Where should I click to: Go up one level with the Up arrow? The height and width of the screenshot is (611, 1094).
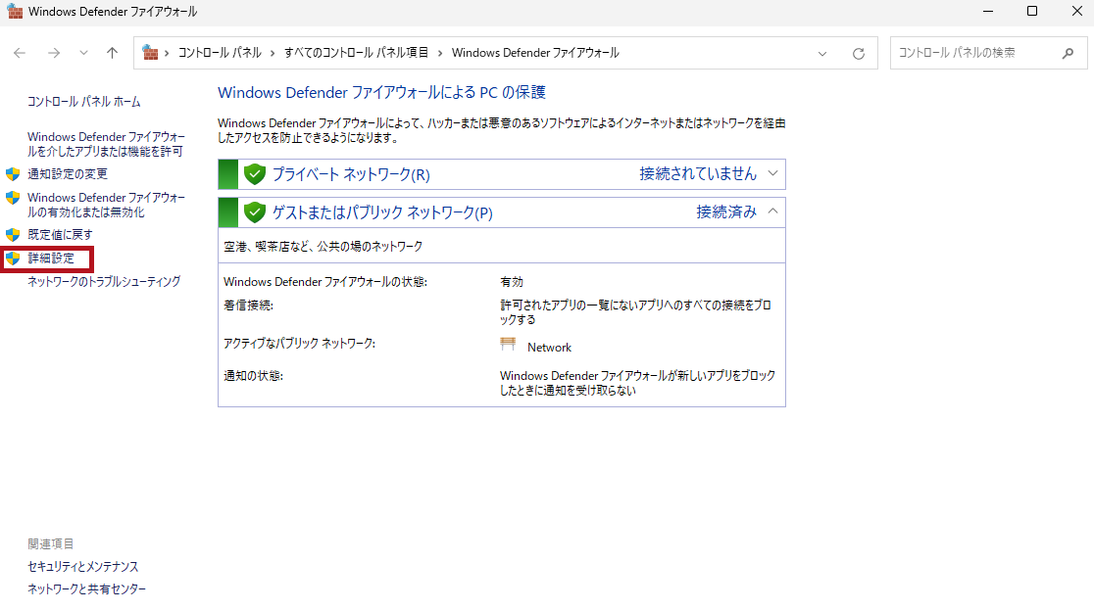[x=113, y=53]
